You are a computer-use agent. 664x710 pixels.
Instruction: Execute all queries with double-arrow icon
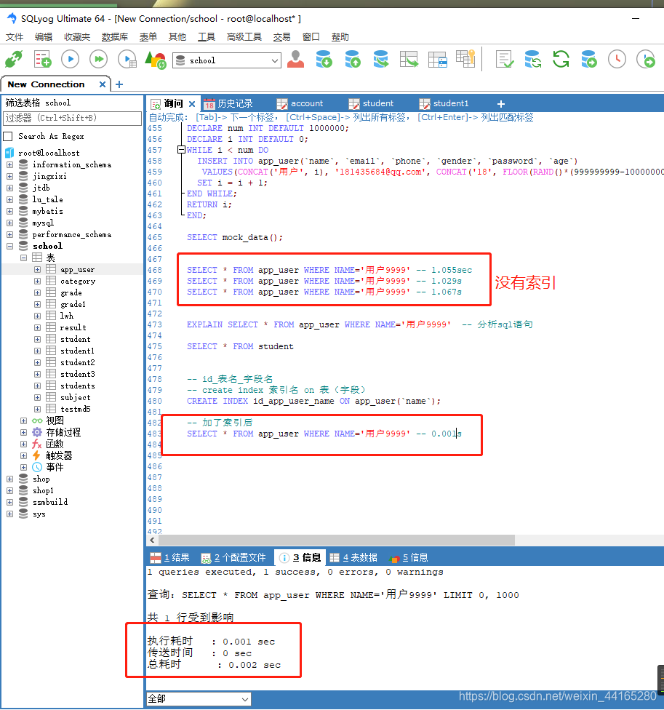click(x=98, y=60)
